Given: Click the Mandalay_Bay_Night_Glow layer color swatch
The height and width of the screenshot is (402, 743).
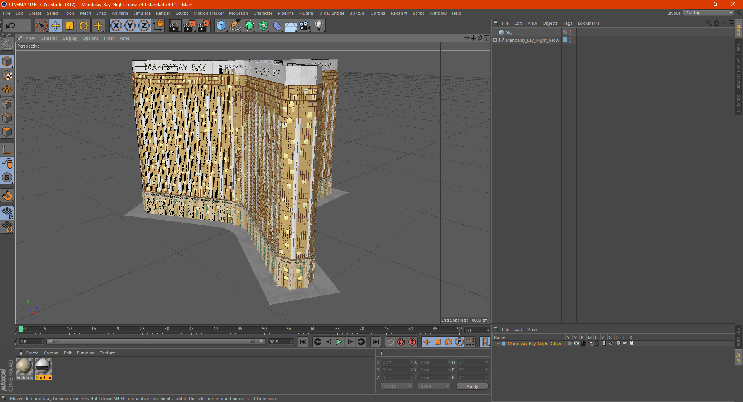Looking at the screenshot, I should (503, 344).
